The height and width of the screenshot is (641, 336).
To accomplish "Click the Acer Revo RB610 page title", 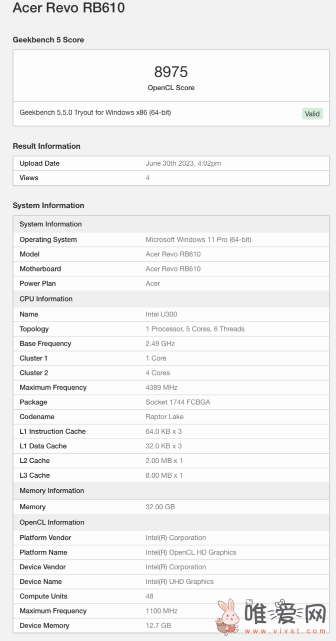I will [68, 8].
